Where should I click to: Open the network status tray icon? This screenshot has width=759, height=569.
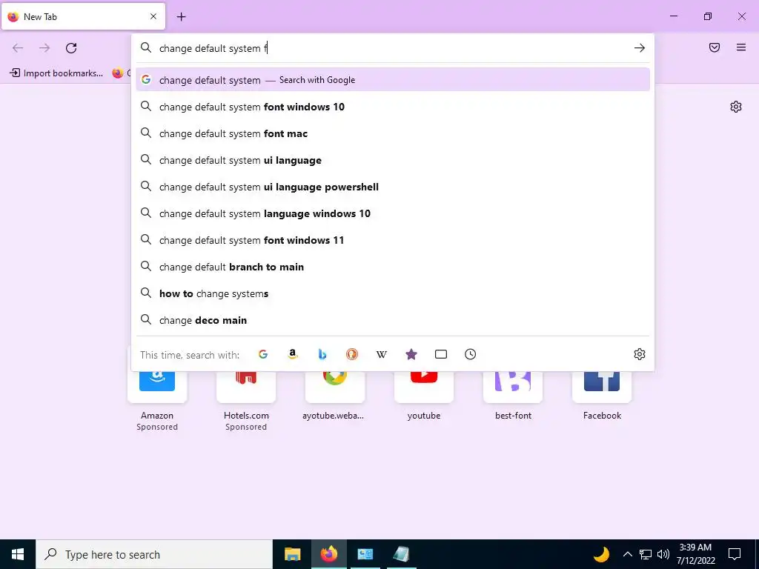(646, 554)
